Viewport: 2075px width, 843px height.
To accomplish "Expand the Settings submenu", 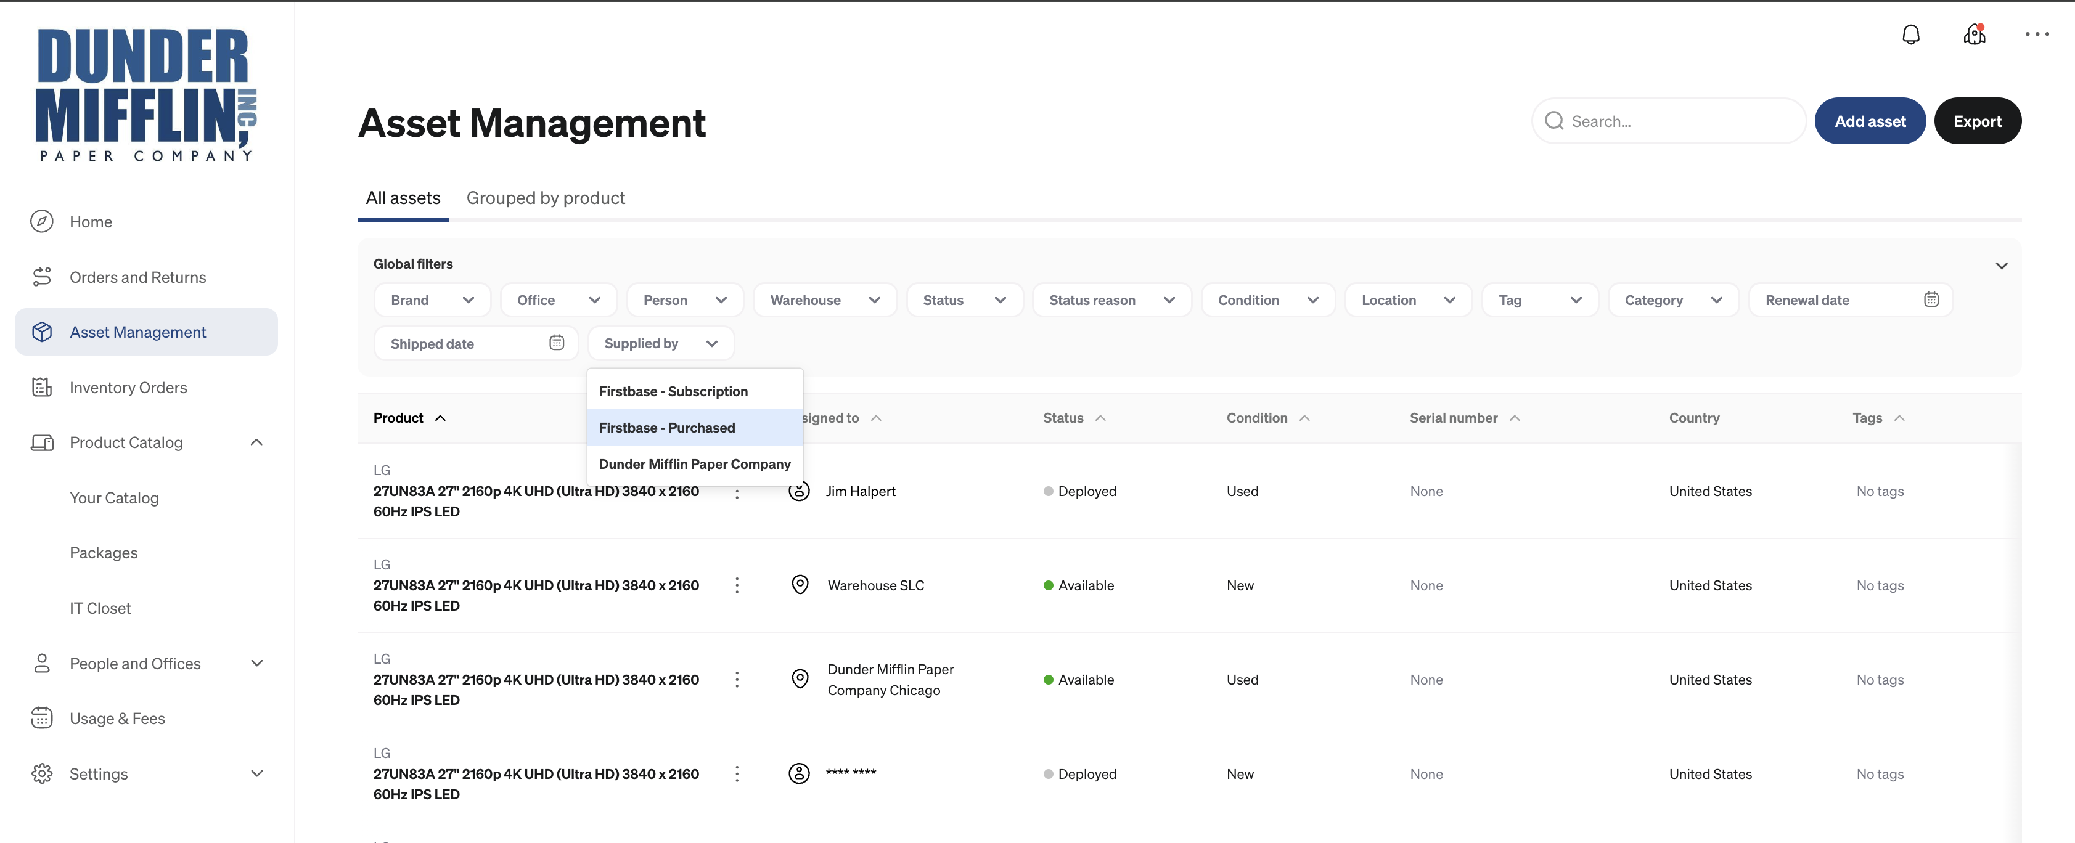I will [x=257, y=774].
